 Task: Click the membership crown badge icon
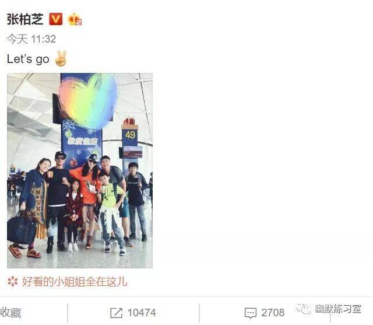[x=75, y=19]
